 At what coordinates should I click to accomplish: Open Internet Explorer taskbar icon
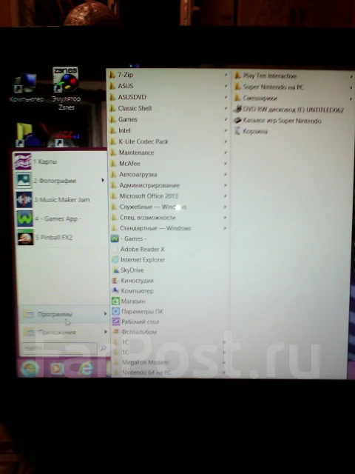86,369
